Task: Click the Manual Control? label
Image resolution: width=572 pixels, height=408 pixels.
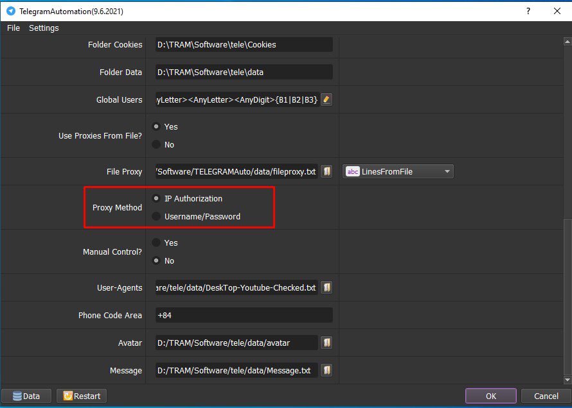Action: (x=112, y=251)
